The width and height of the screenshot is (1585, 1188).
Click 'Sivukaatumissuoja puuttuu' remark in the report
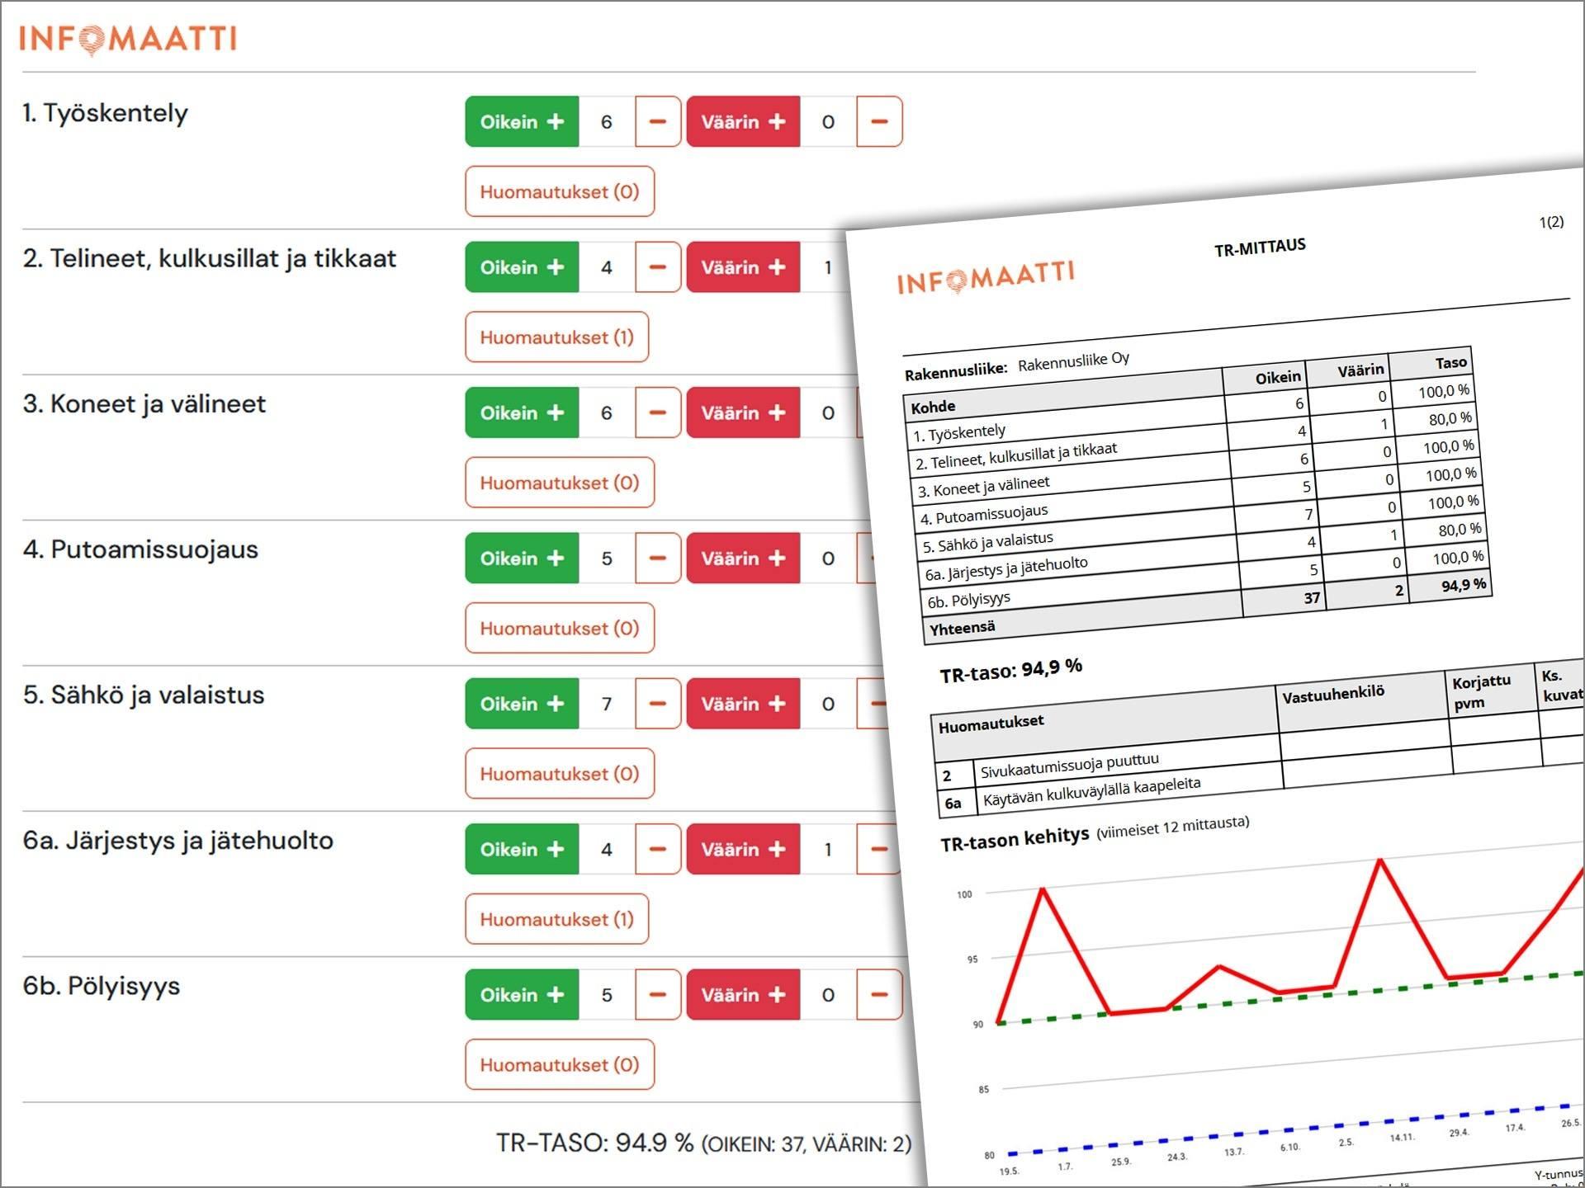[x=1069, y=766]
